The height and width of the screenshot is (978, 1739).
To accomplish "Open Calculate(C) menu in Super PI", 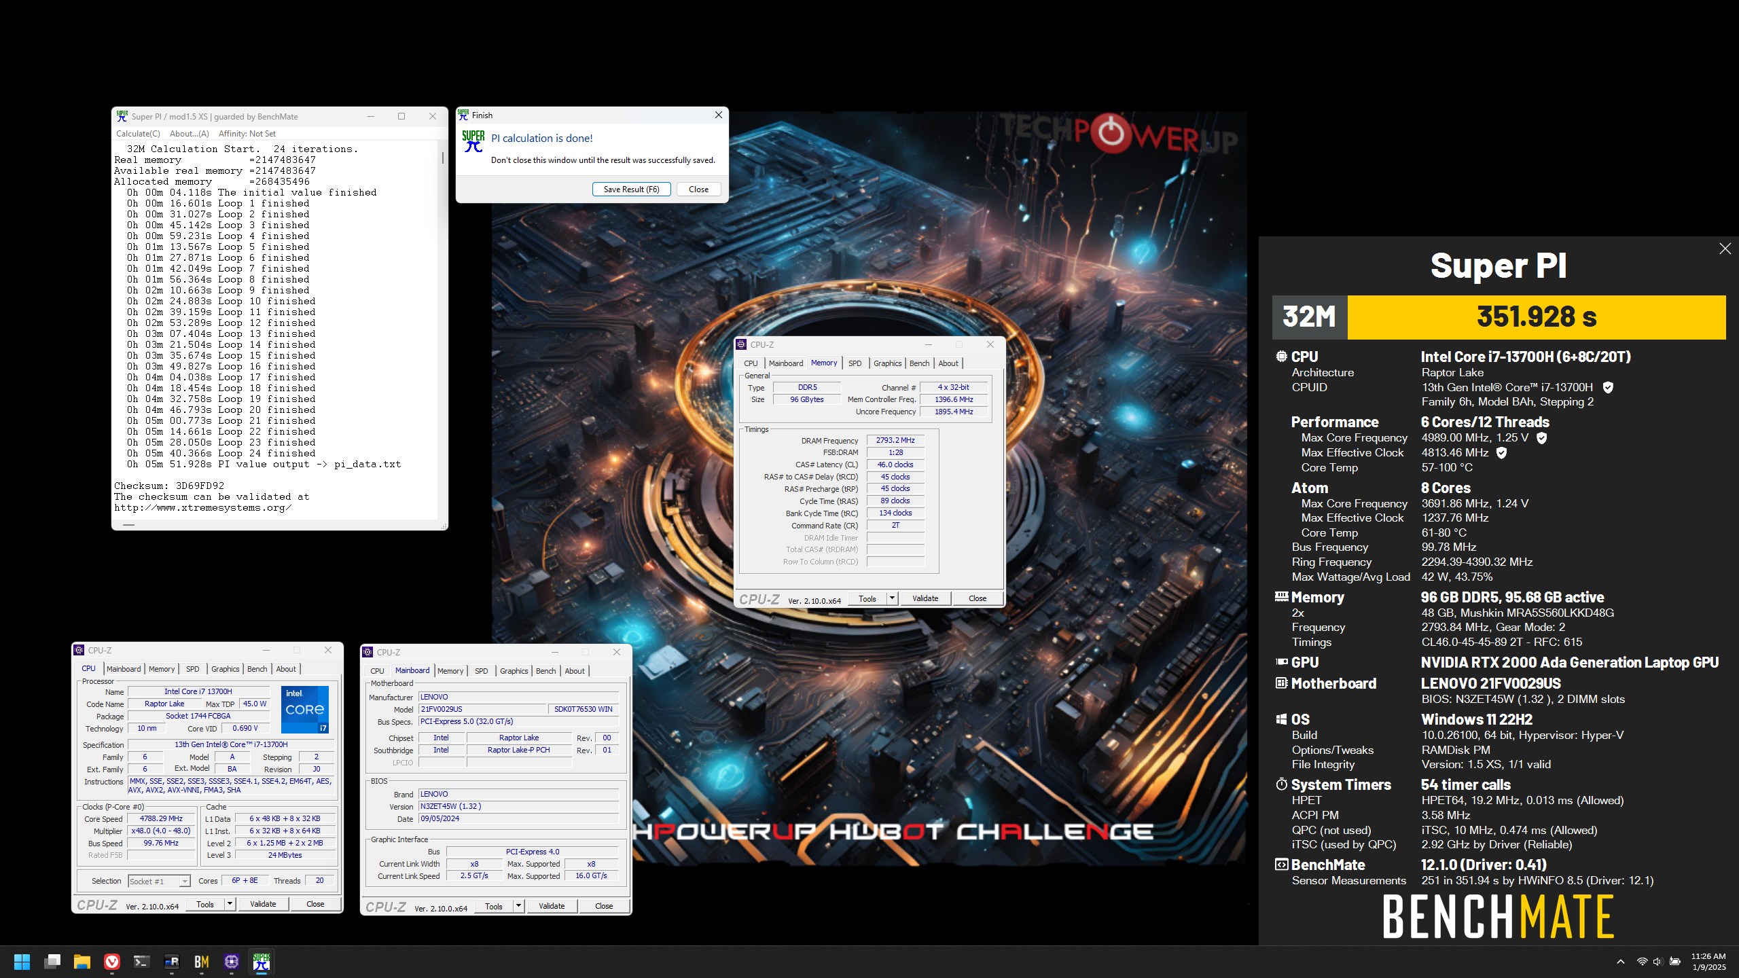I will [x=139, y=134].
